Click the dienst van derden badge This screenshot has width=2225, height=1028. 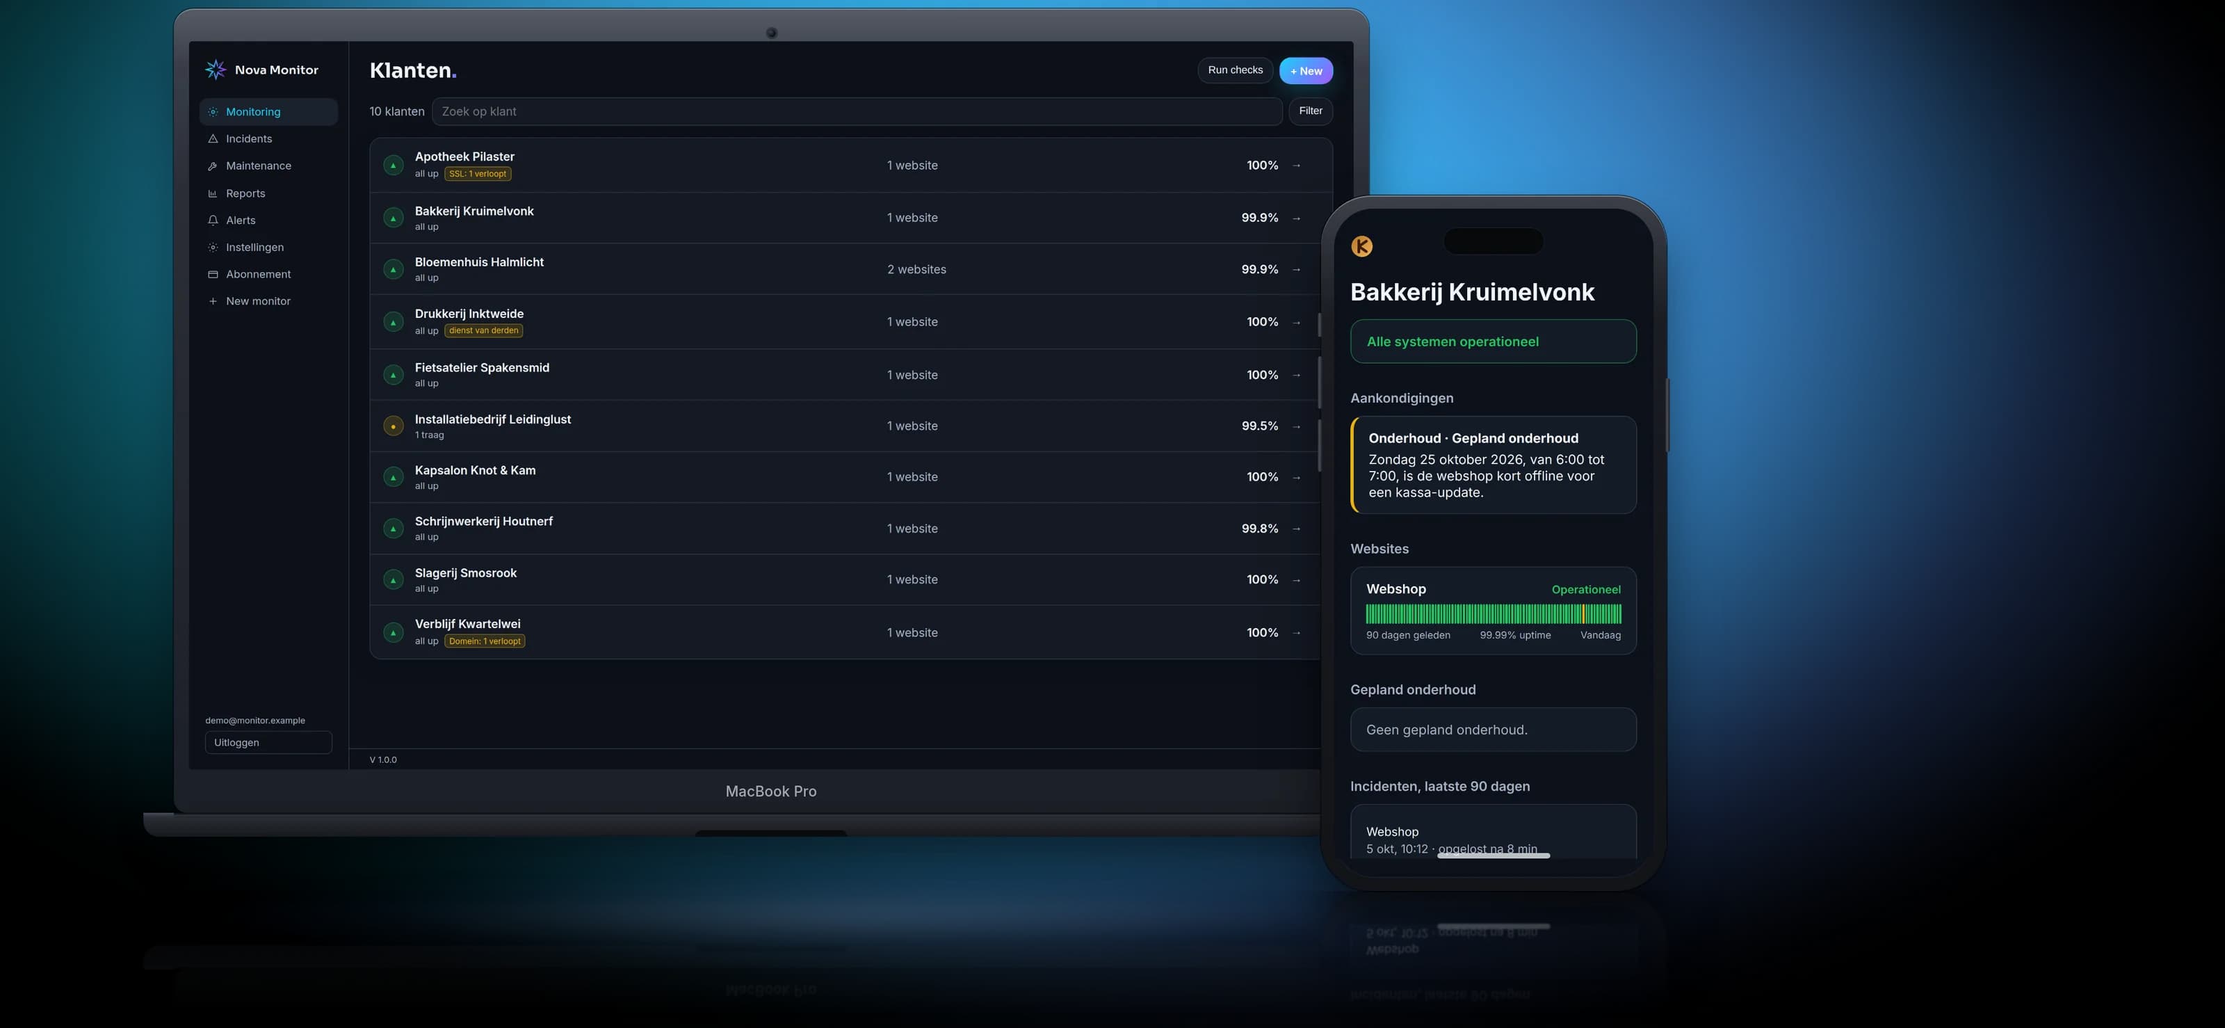[484, 330]
